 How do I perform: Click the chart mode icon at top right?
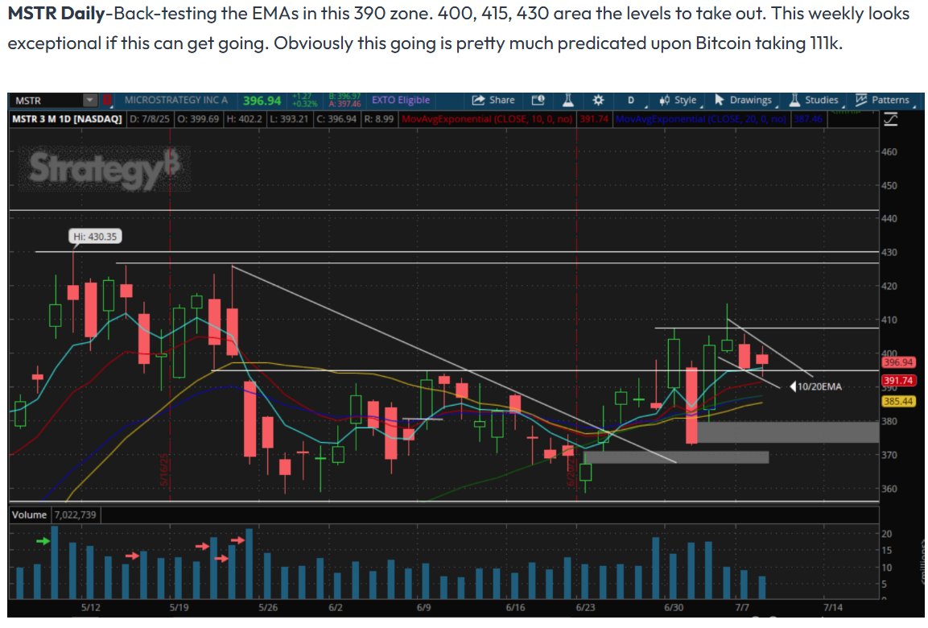[891, 120]
